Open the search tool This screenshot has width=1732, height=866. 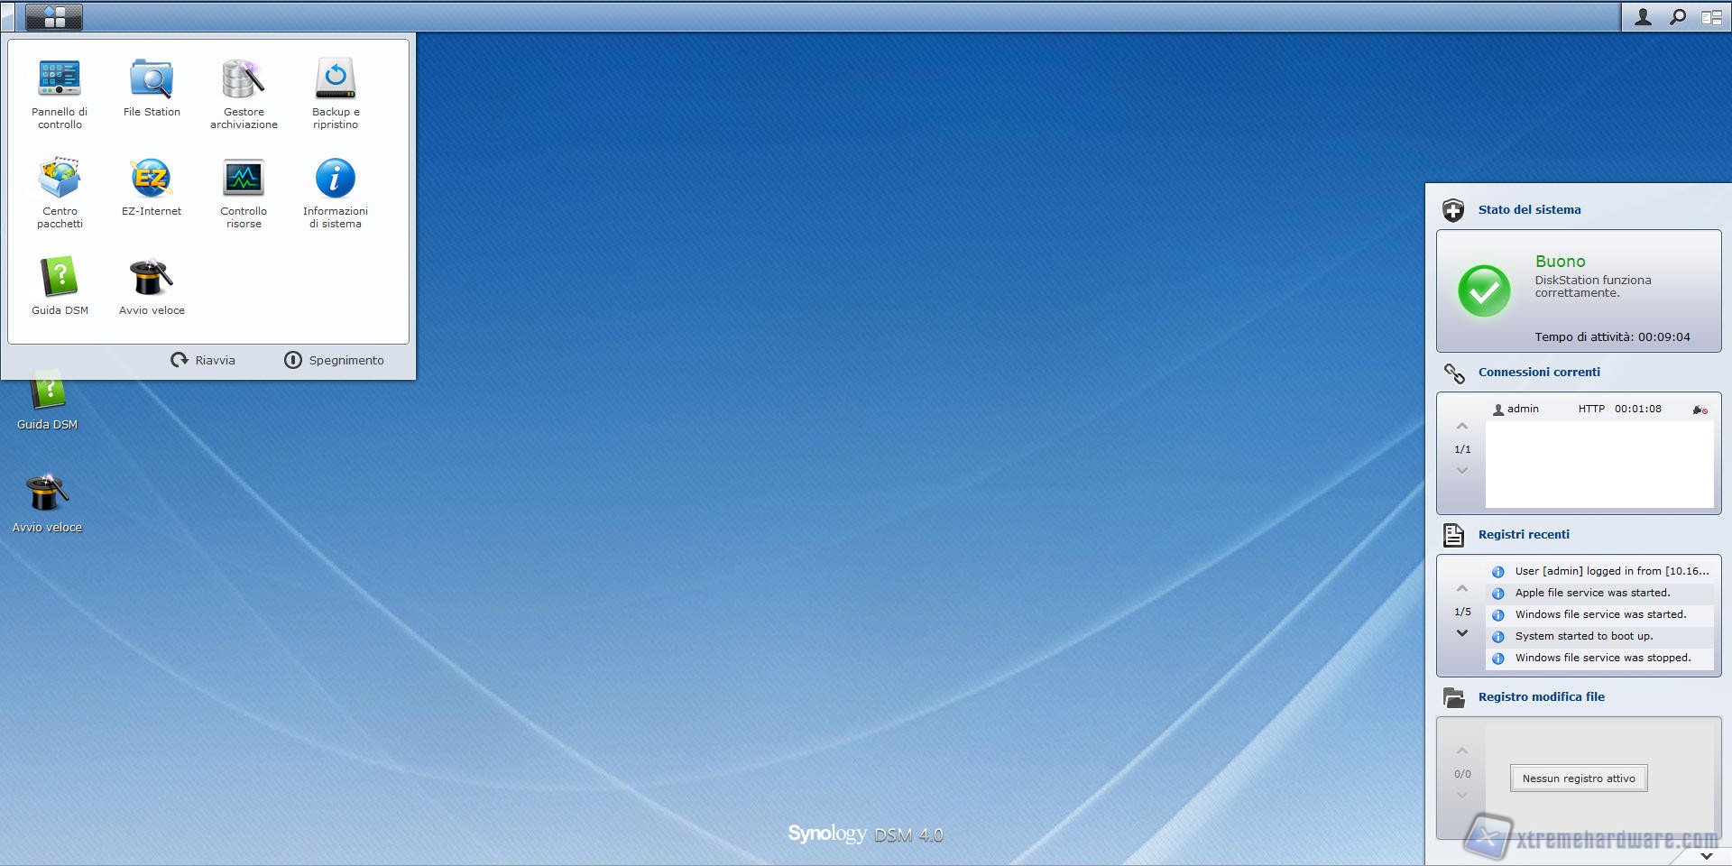pyautogui.click(x=1677, y=17)
